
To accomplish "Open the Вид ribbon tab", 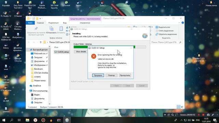I will point(65,23).
